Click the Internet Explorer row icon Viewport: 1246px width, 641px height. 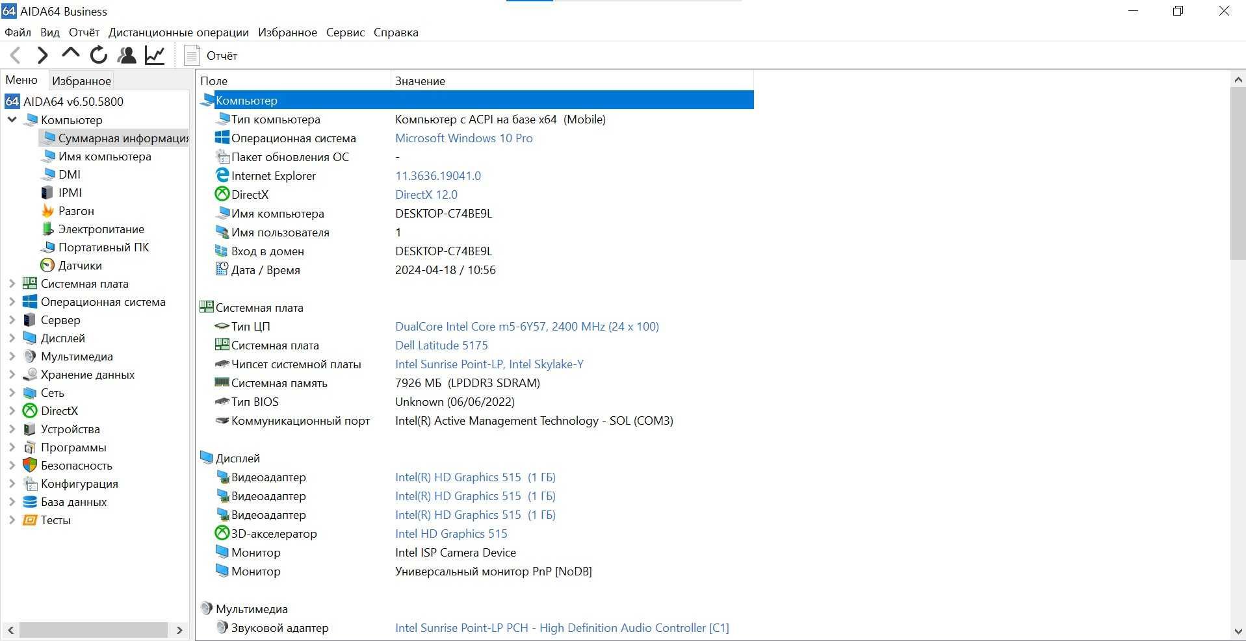click(x=222, y=175)
